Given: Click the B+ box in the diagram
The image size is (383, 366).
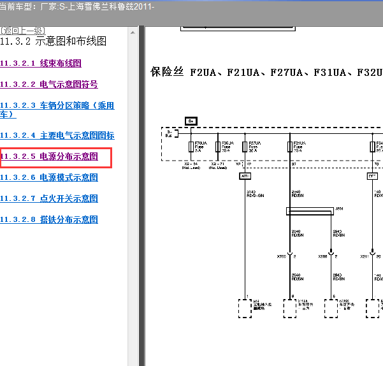Looking at the screenshot, I should 191,121.
